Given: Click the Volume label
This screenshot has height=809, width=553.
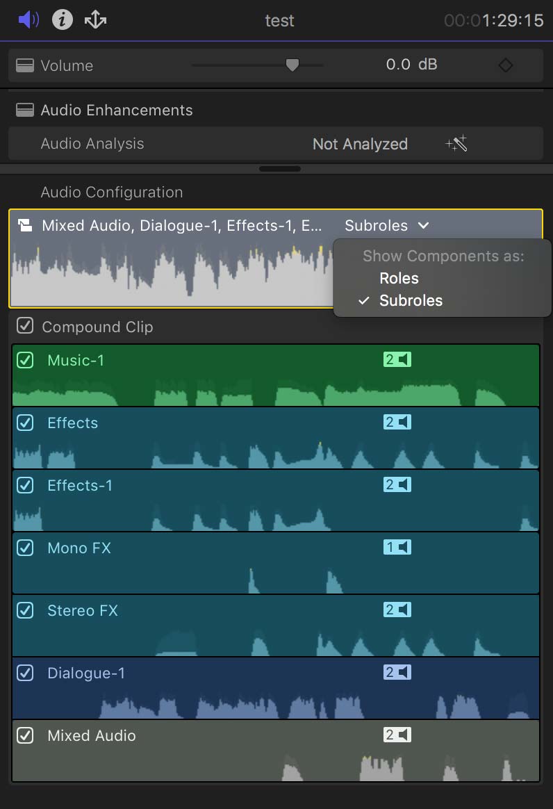Looking at the screenshot, I should coord(67,65).
